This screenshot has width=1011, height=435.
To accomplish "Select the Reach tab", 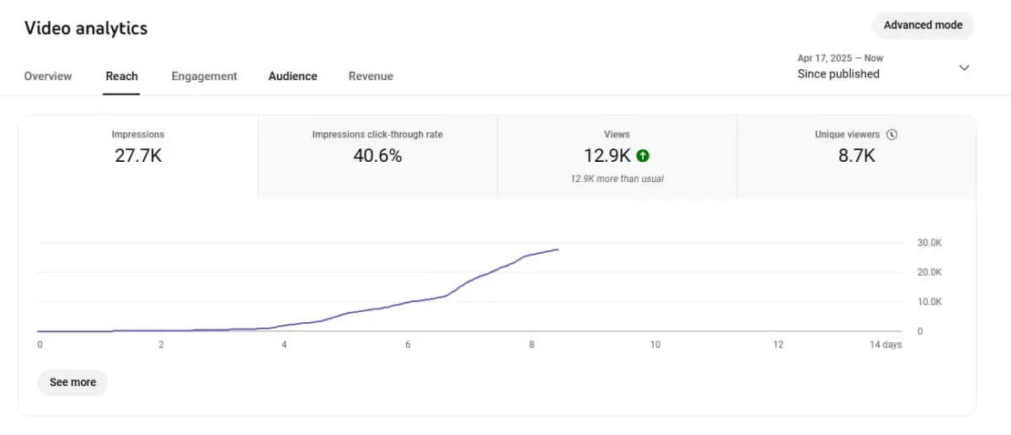I will (x=121, y=76).
